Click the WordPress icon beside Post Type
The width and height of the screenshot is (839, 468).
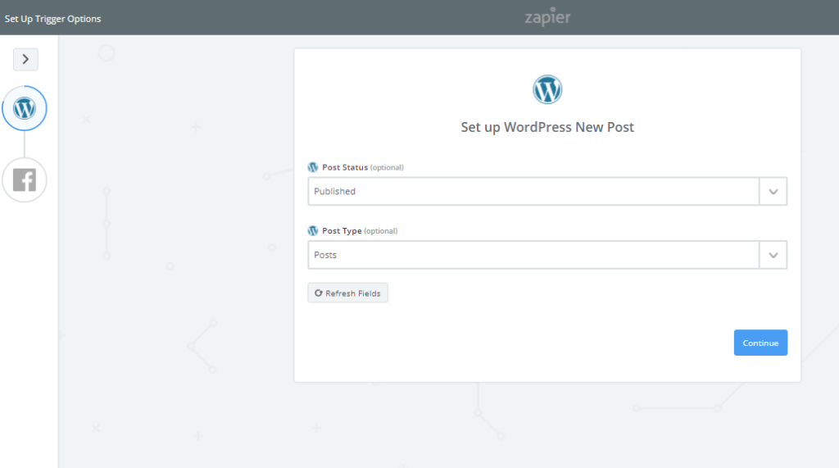coord(313,231)
